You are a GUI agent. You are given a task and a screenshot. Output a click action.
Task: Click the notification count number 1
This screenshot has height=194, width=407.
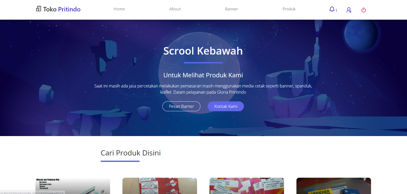336,11
